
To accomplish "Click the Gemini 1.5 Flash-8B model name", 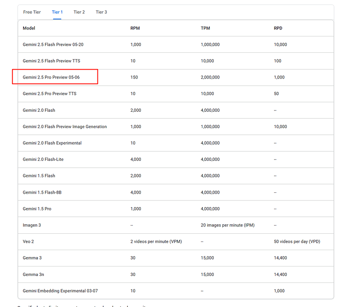I will point(42,192).
